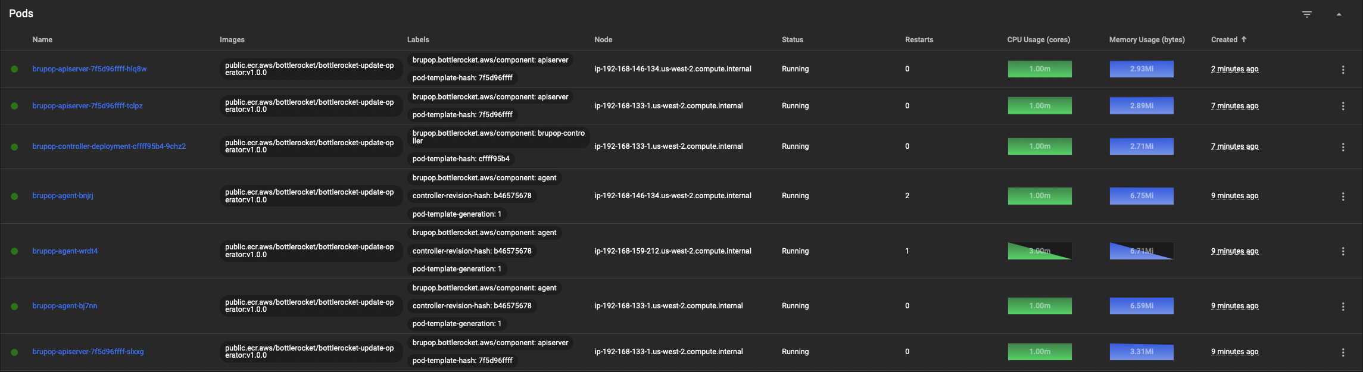Click the green status dot for brupop-apiserver-7f5d96ffff-tclpz
The image size is (1363, 372).
point(14,105)
